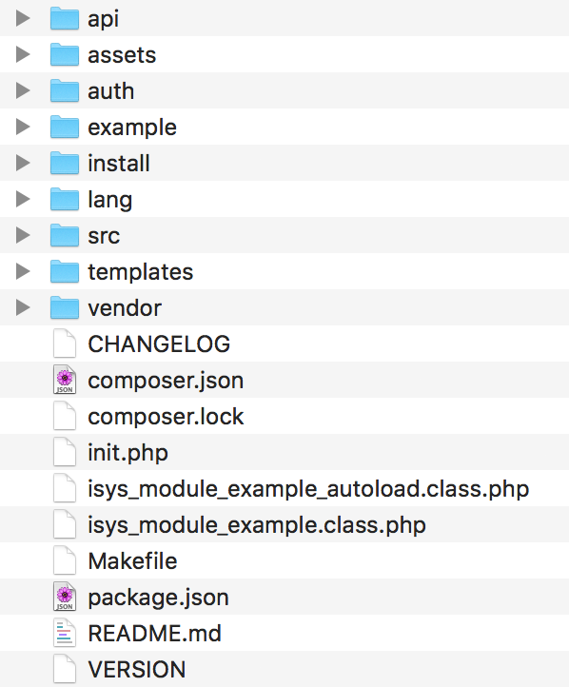This screenshot has height=687, width=569.
Task: Expand the assets folder disclosure triangle
Action: pos(23,54)
